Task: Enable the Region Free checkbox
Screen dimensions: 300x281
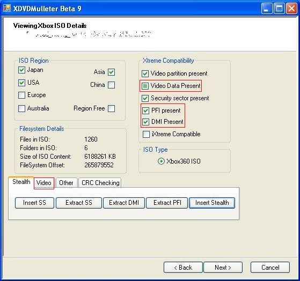Action: point(111,108)
